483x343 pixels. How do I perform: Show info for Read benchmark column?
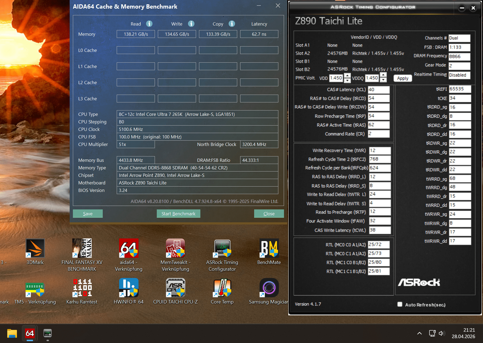tap(149, 24)
